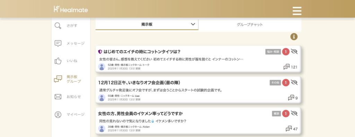The height and width of the screenshot is (137, 355).
Task: Click the avatar of poster Aidan
Action: (102, 128)
